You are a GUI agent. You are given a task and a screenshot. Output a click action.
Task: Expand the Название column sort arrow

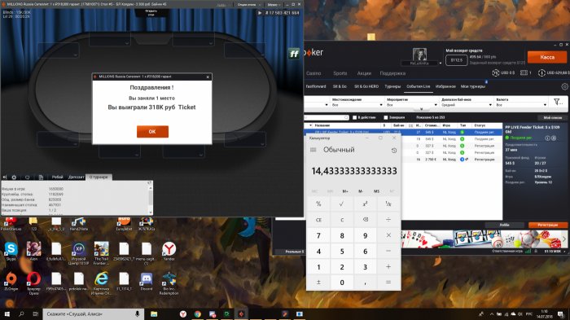click(310, 125)
